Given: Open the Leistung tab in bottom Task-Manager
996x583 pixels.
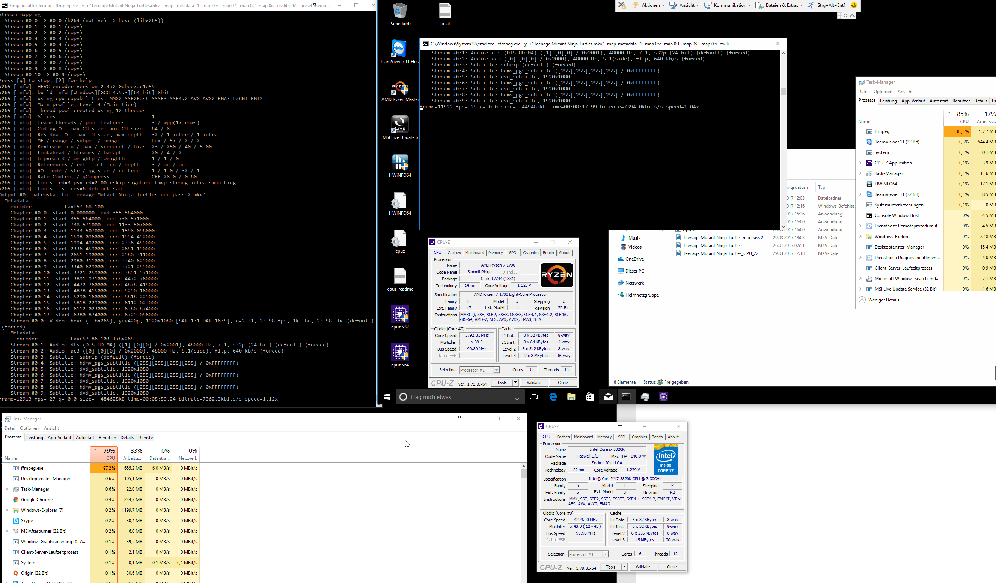Looking at the screenshot, I should 35,438.
